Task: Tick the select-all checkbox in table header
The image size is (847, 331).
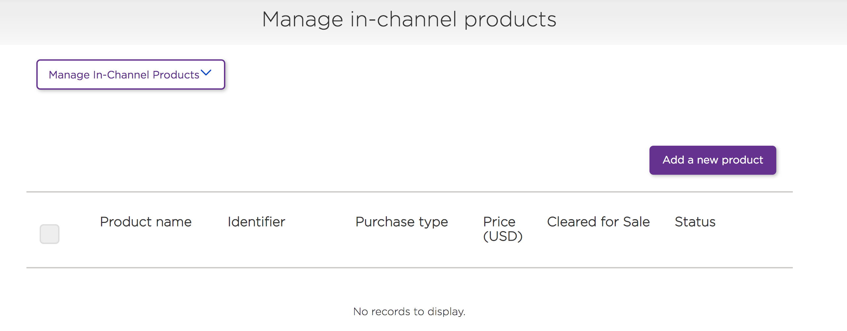Action: pos(50,234)
